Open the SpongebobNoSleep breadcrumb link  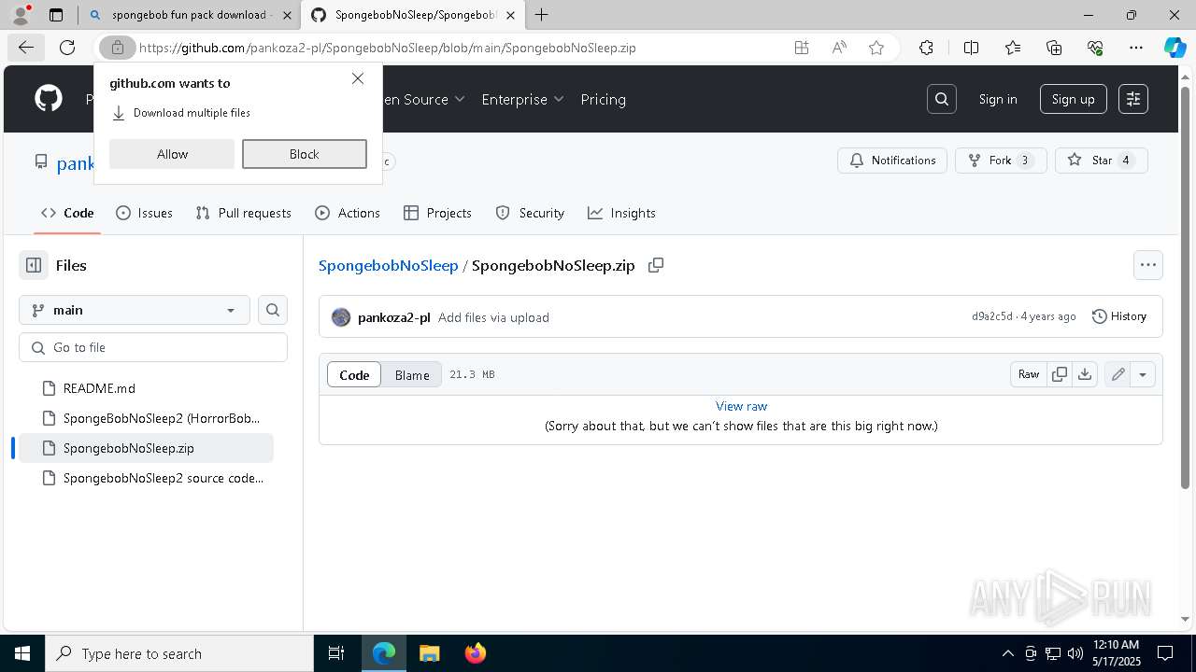[388, 265]
